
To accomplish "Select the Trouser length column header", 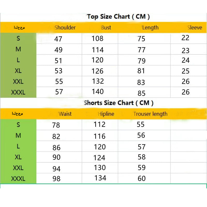I will tap(150, 114).
